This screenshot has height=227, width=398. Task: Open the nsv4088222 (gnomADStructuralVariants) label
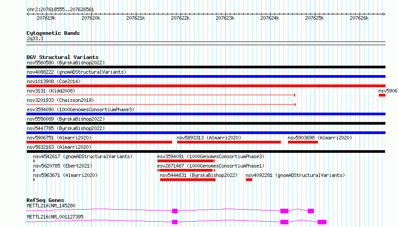[76, 72]
